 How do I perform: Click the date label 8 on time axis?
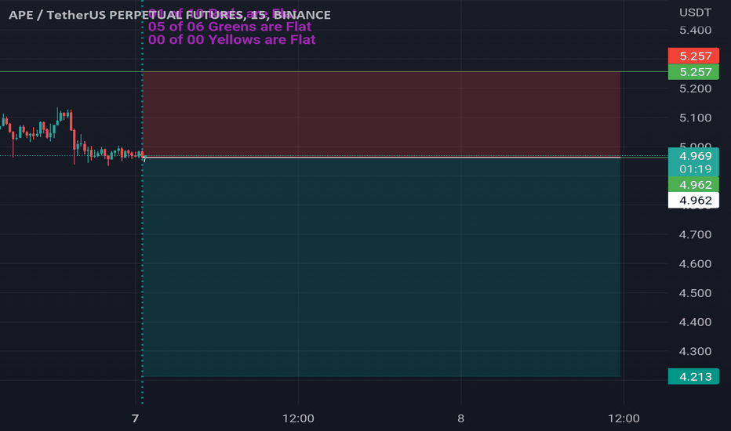(460, 418)
